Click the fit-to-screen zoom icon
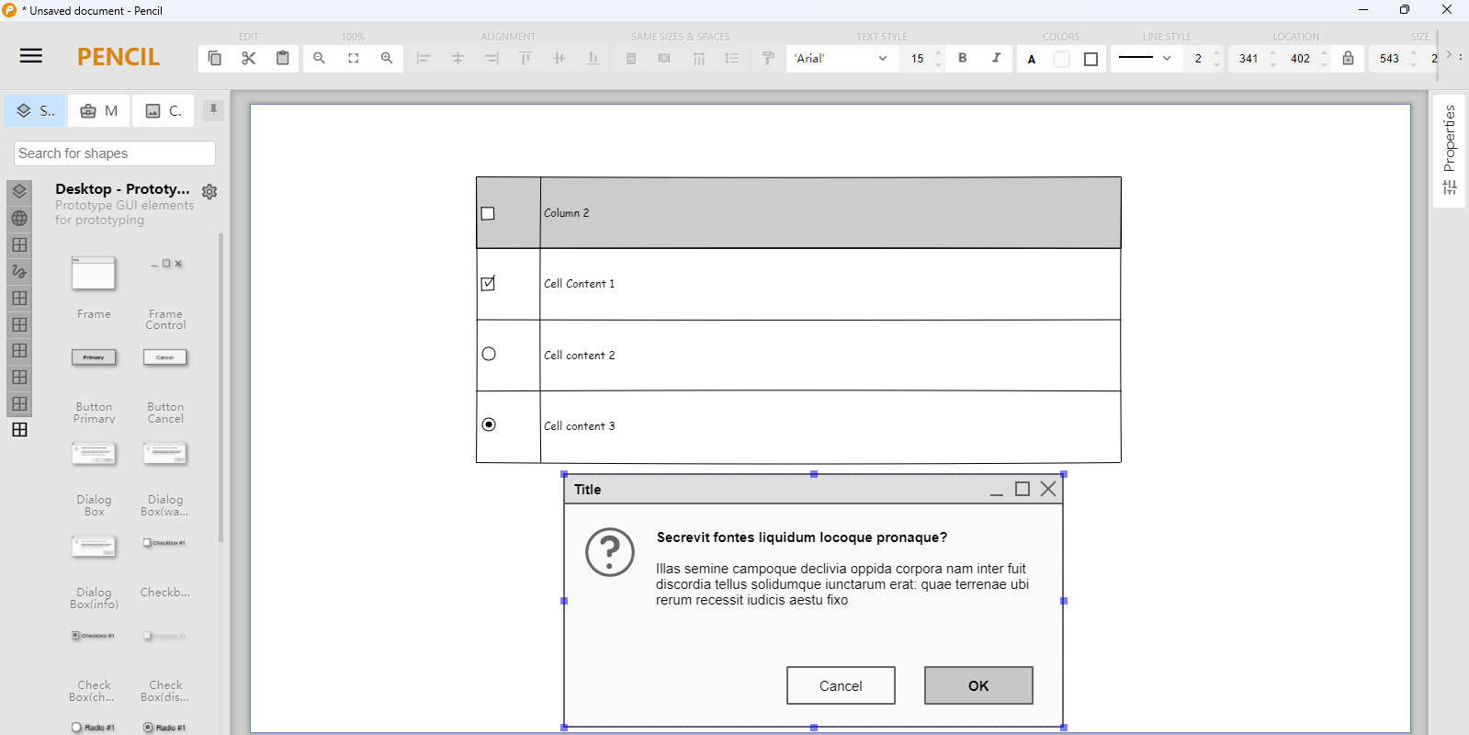Image resolution: width=1469 pixels, height=735 pixels. tap(354, 58)
